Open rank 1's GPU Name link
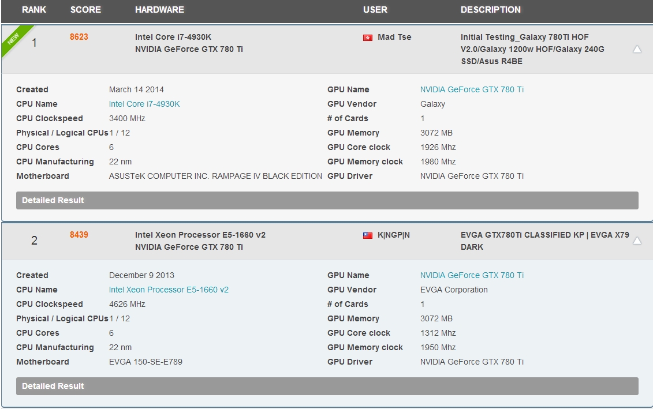The height and width of the screenshot is (409, 653). click(472, 90)
